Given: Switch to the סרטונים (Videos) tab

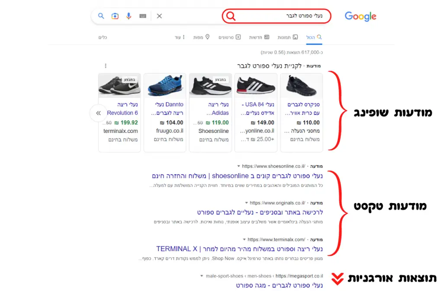Looking at the screenshot, I should 229,37.
